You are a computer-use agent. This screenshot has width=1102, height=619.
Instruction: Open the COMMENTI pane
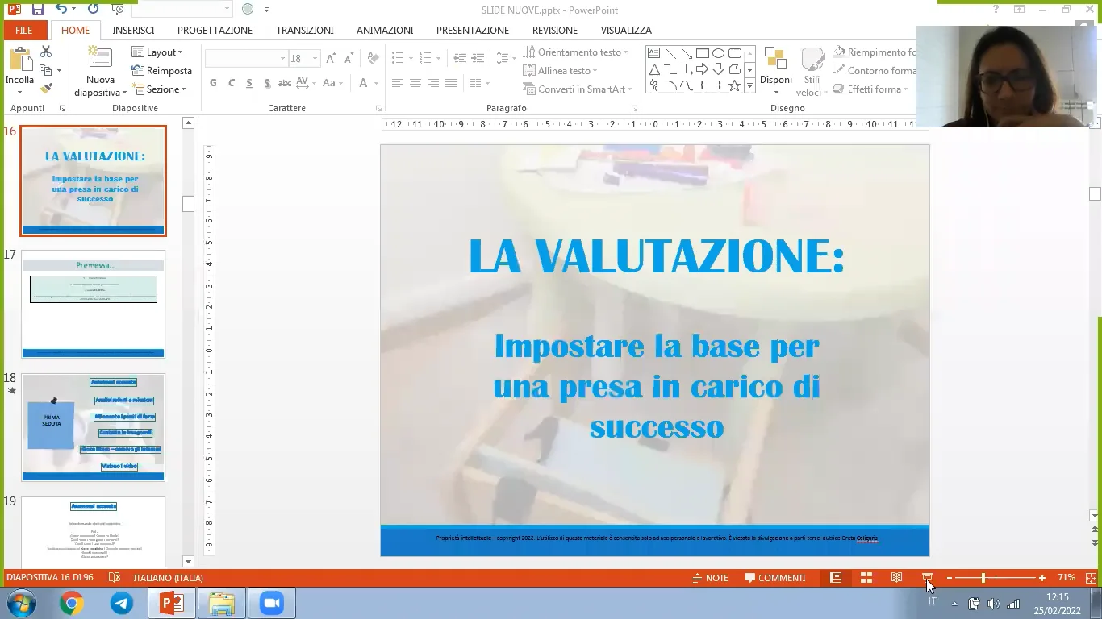(775, 578)
